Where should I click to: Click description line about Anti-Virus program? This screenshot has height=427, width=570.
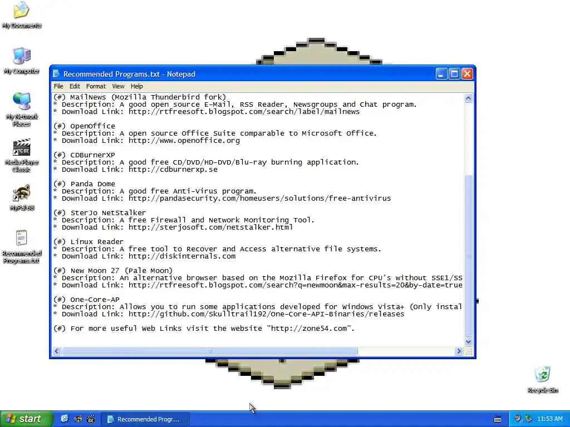click(155, 191)
